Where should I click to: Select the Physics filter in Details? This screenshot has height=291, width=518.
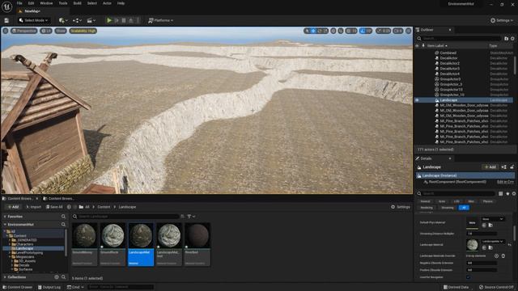coord(487,201)
